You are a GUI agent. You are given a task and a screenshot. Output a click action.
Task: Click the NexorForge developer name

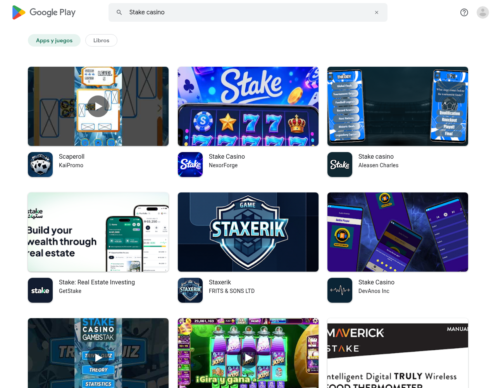tap(223, 165)
